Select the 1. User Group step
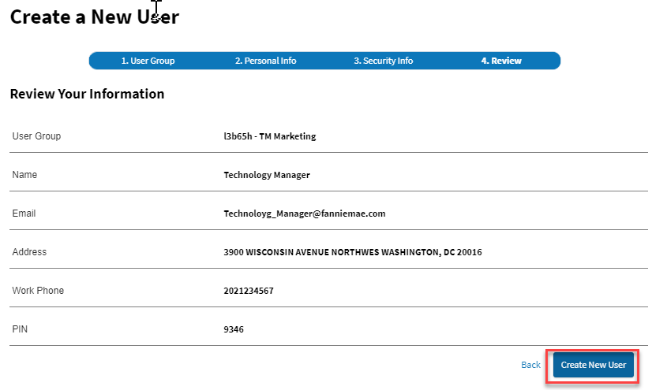The width and height of the screenshot is (652, 390). (x=148, y=61)
